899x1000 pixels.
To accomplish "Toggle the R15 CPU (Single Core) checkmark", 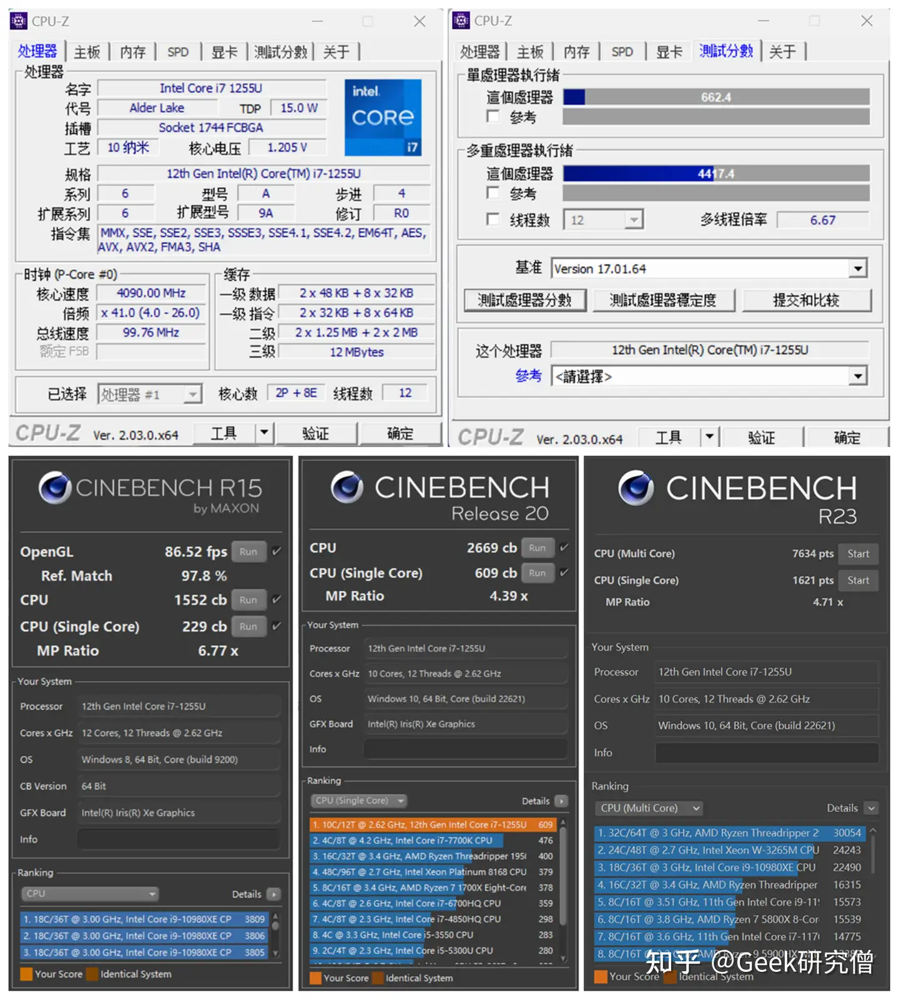I will pos(277,625).
